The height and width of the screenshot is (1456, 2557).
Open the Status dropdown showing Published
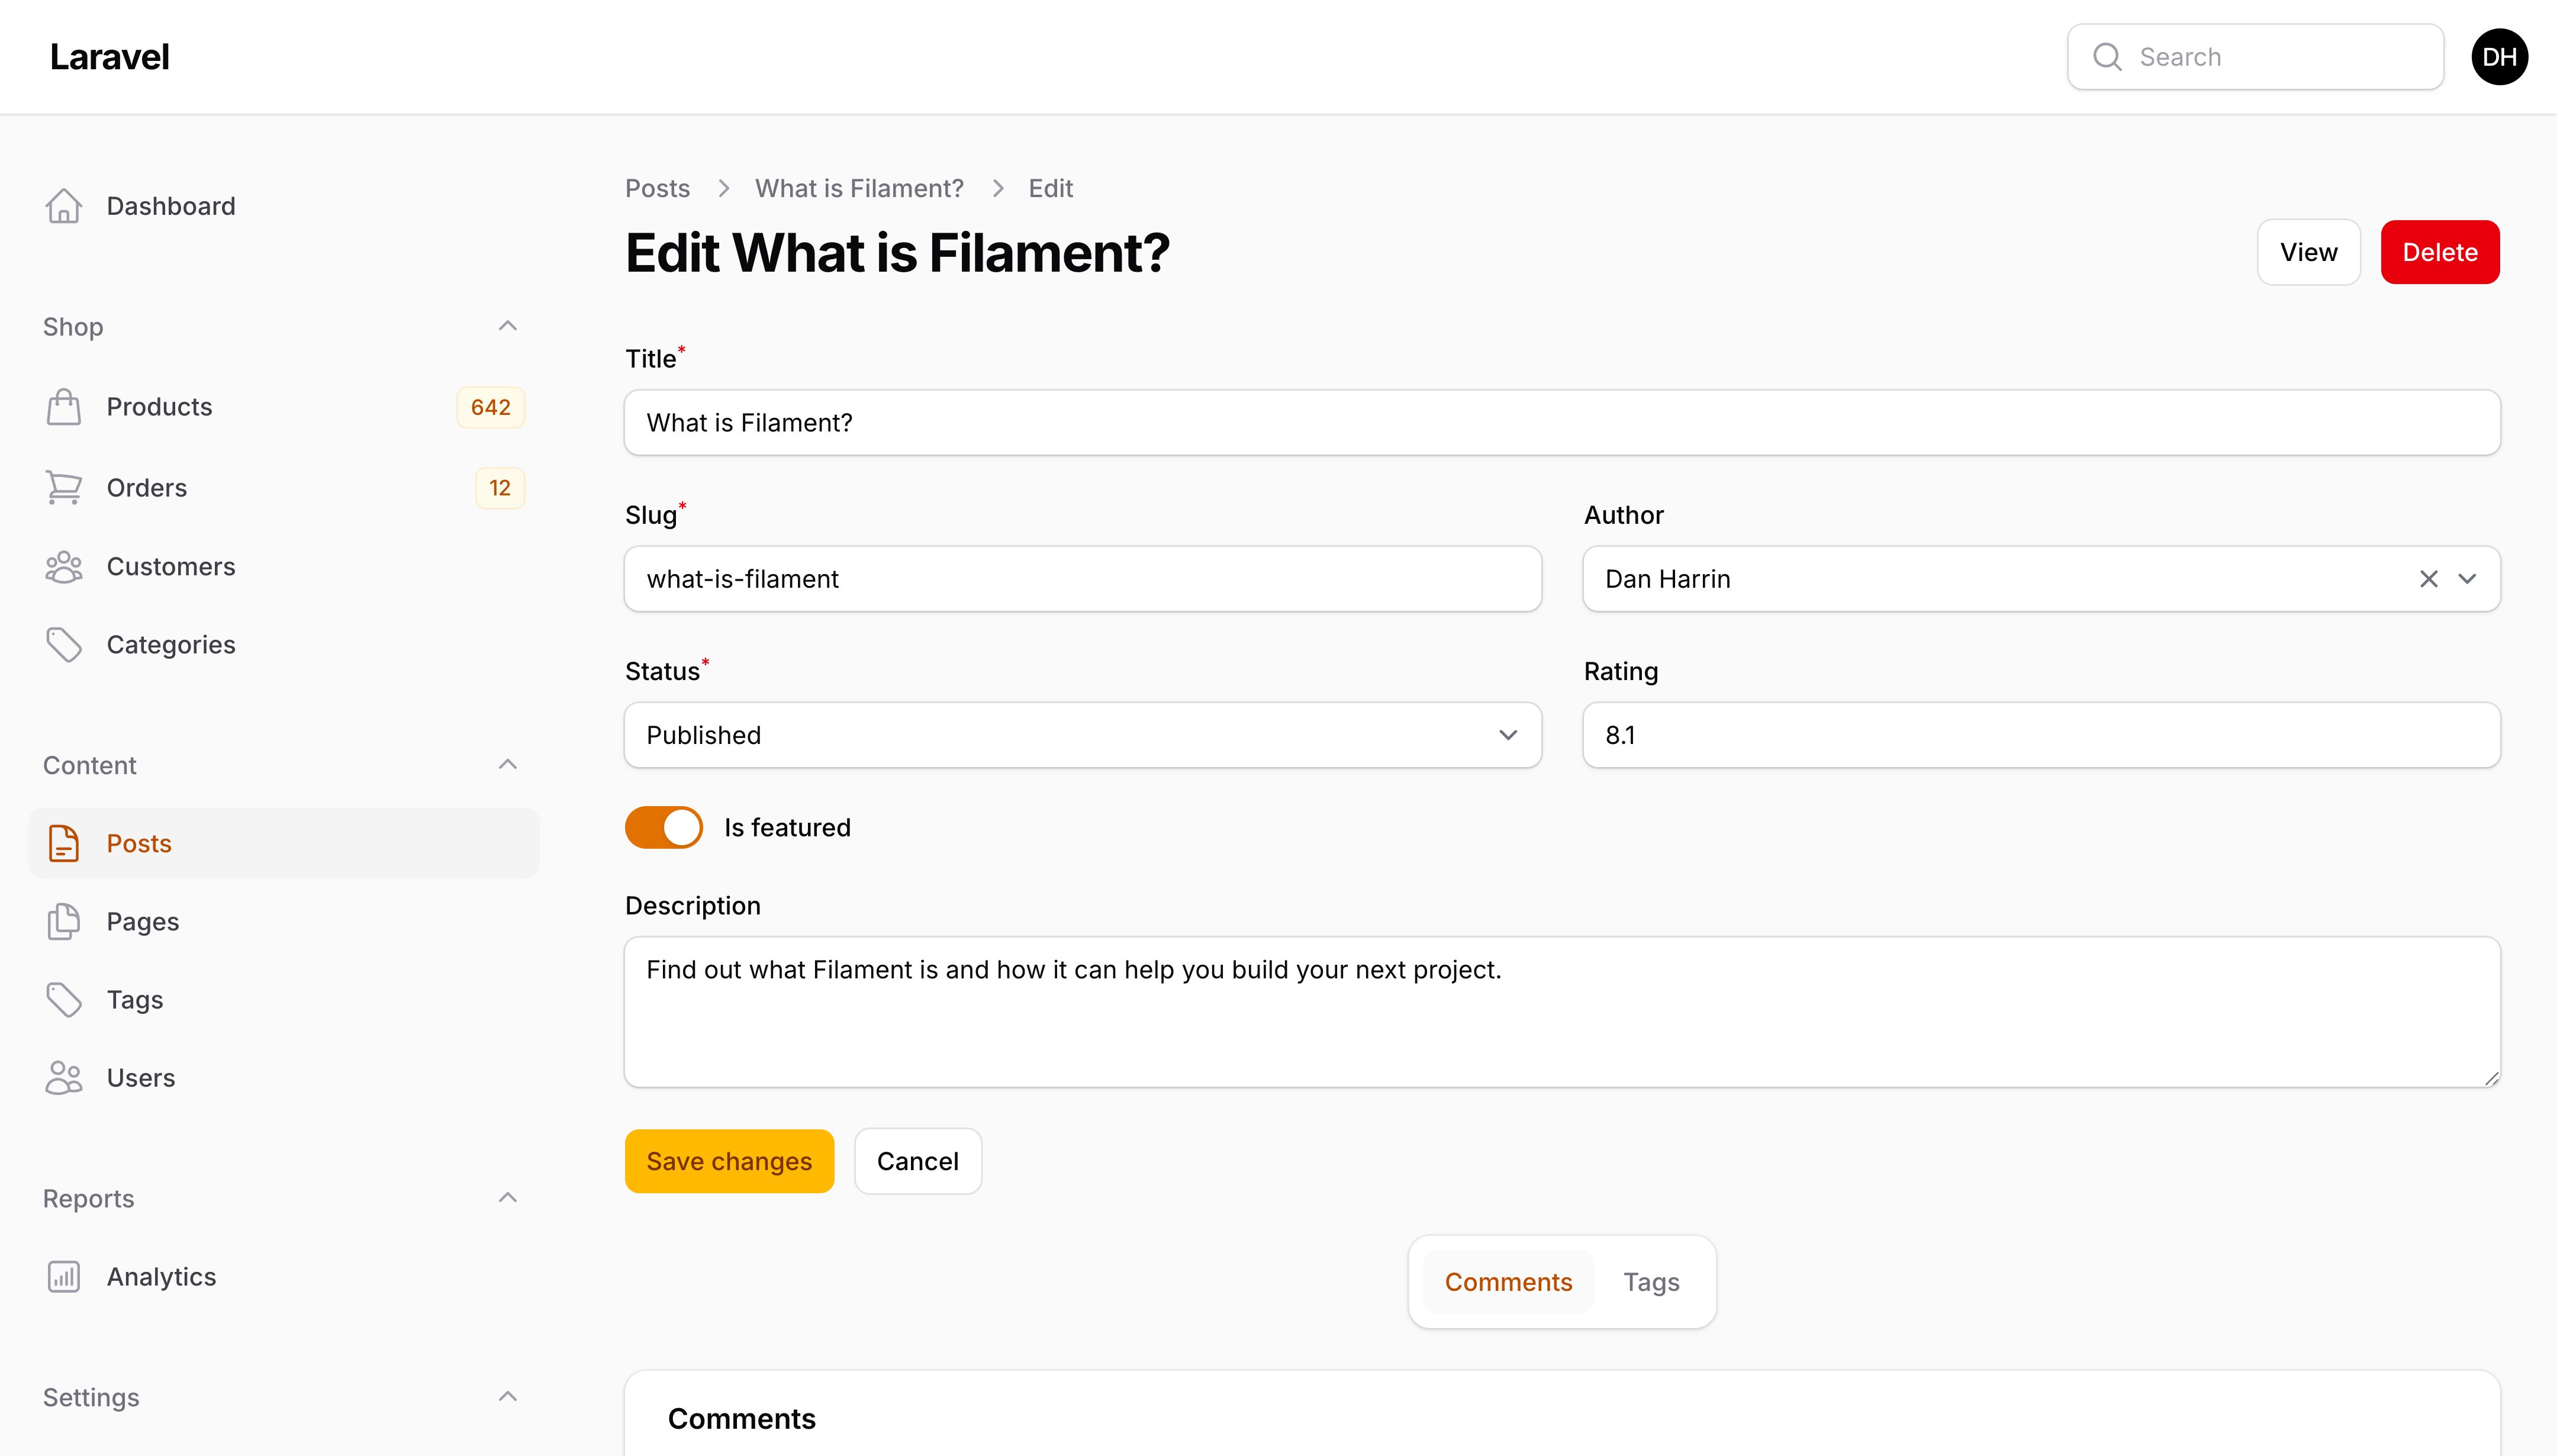click(1083, 735)
